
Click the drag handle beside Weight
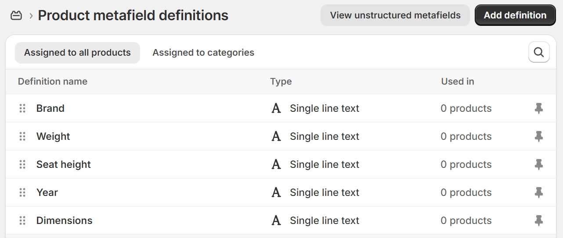tap(22, 136)
